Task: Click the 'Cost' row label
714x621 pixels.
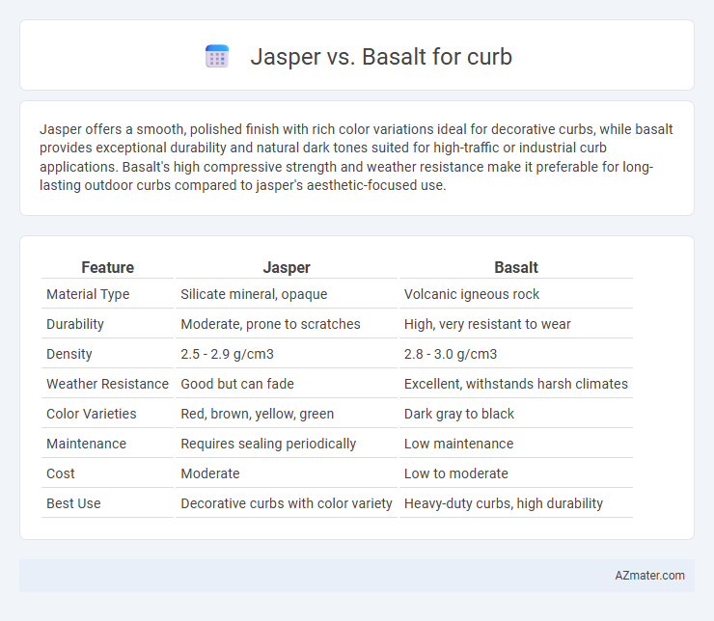Action: [x=60, y=473]
